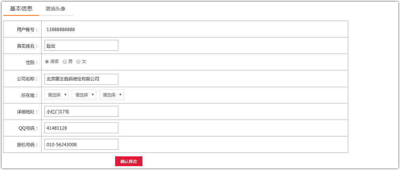400x170 pixels.
Task: Click the 用户账号 row label
Action: [x=27, y=29]
